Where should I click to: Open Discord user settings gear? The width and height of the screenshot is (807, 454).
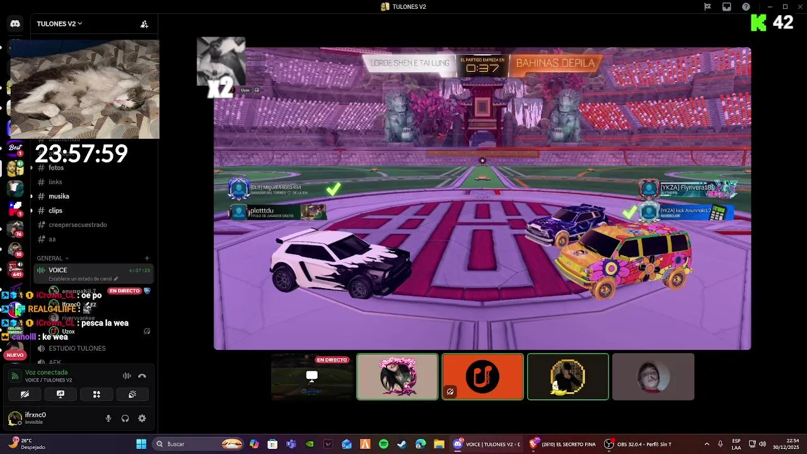pos(142,418)
